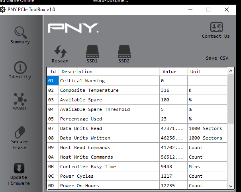
Task: Select the Available Spare Threshold row
Action: click(137, 109)
